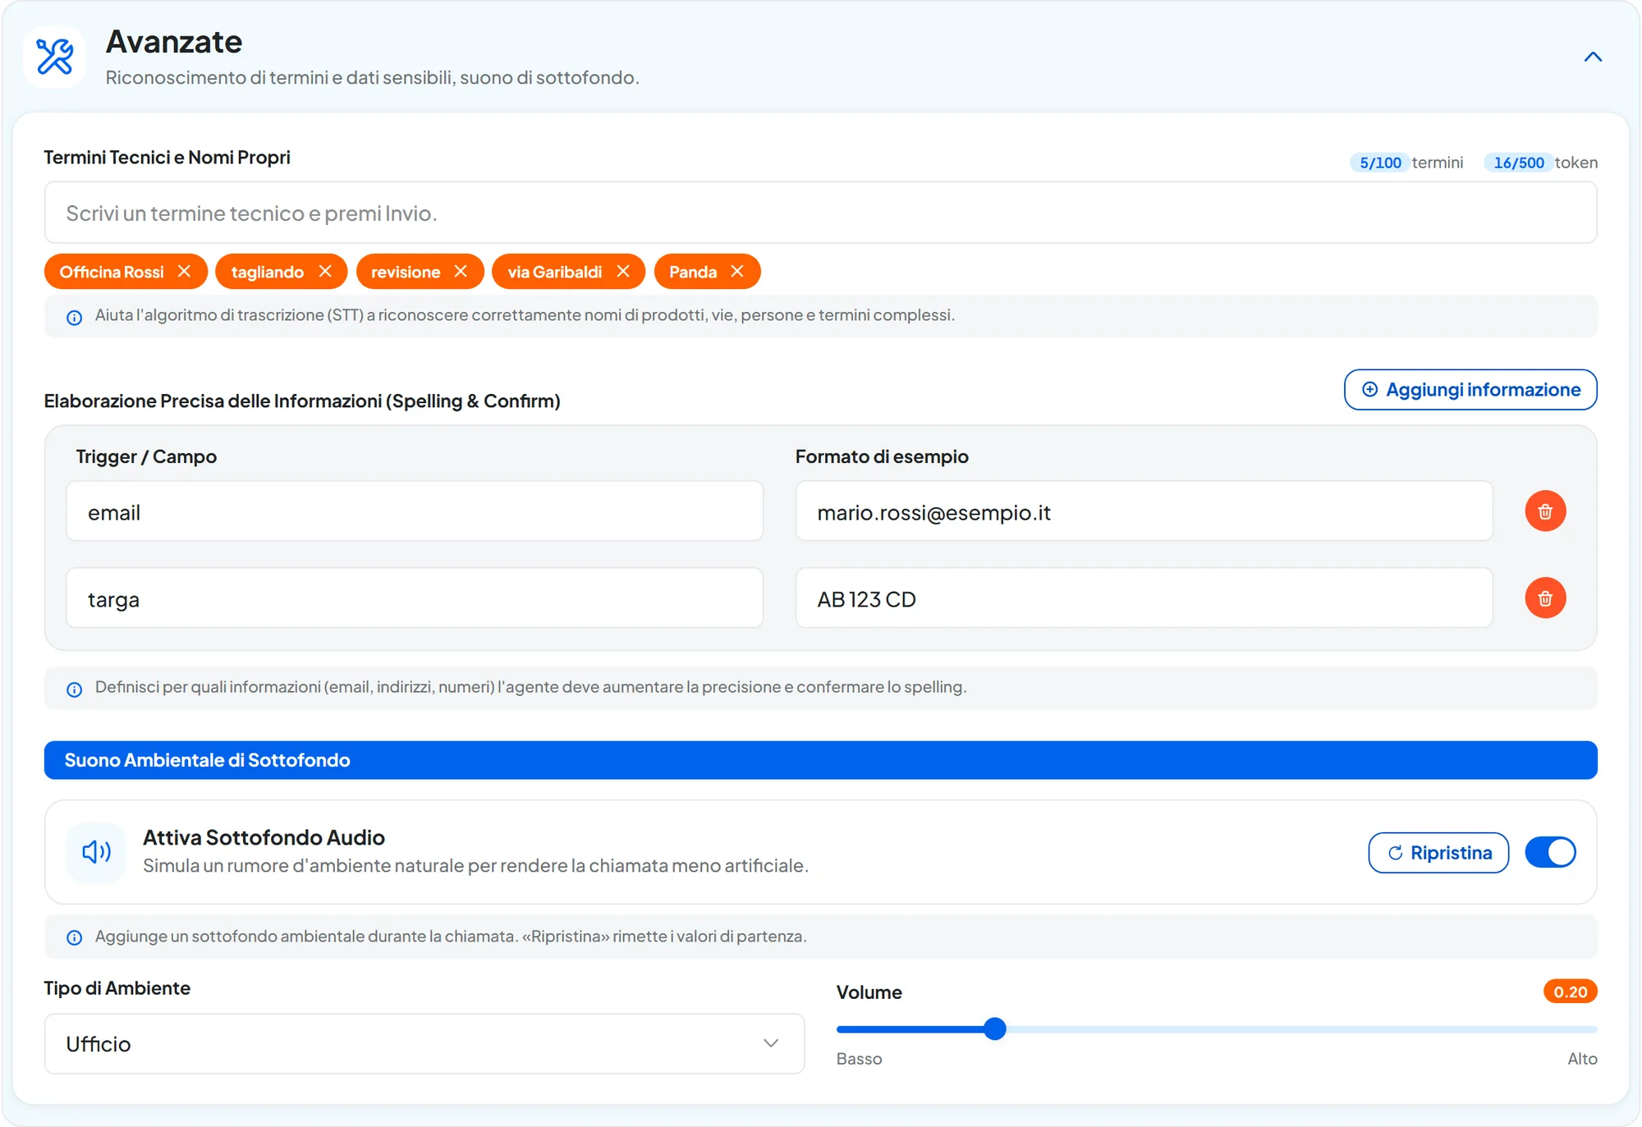Viewport: 1642px width, 1127px height.
Task: Collapse the Avanzate section chevron
Action: [1593, 57]
